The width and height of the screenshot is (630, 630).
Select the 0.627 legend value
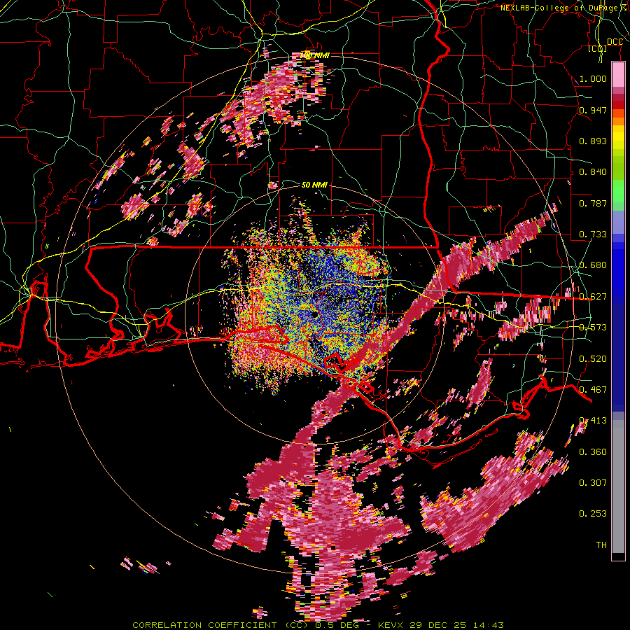(x=593, y=296)
